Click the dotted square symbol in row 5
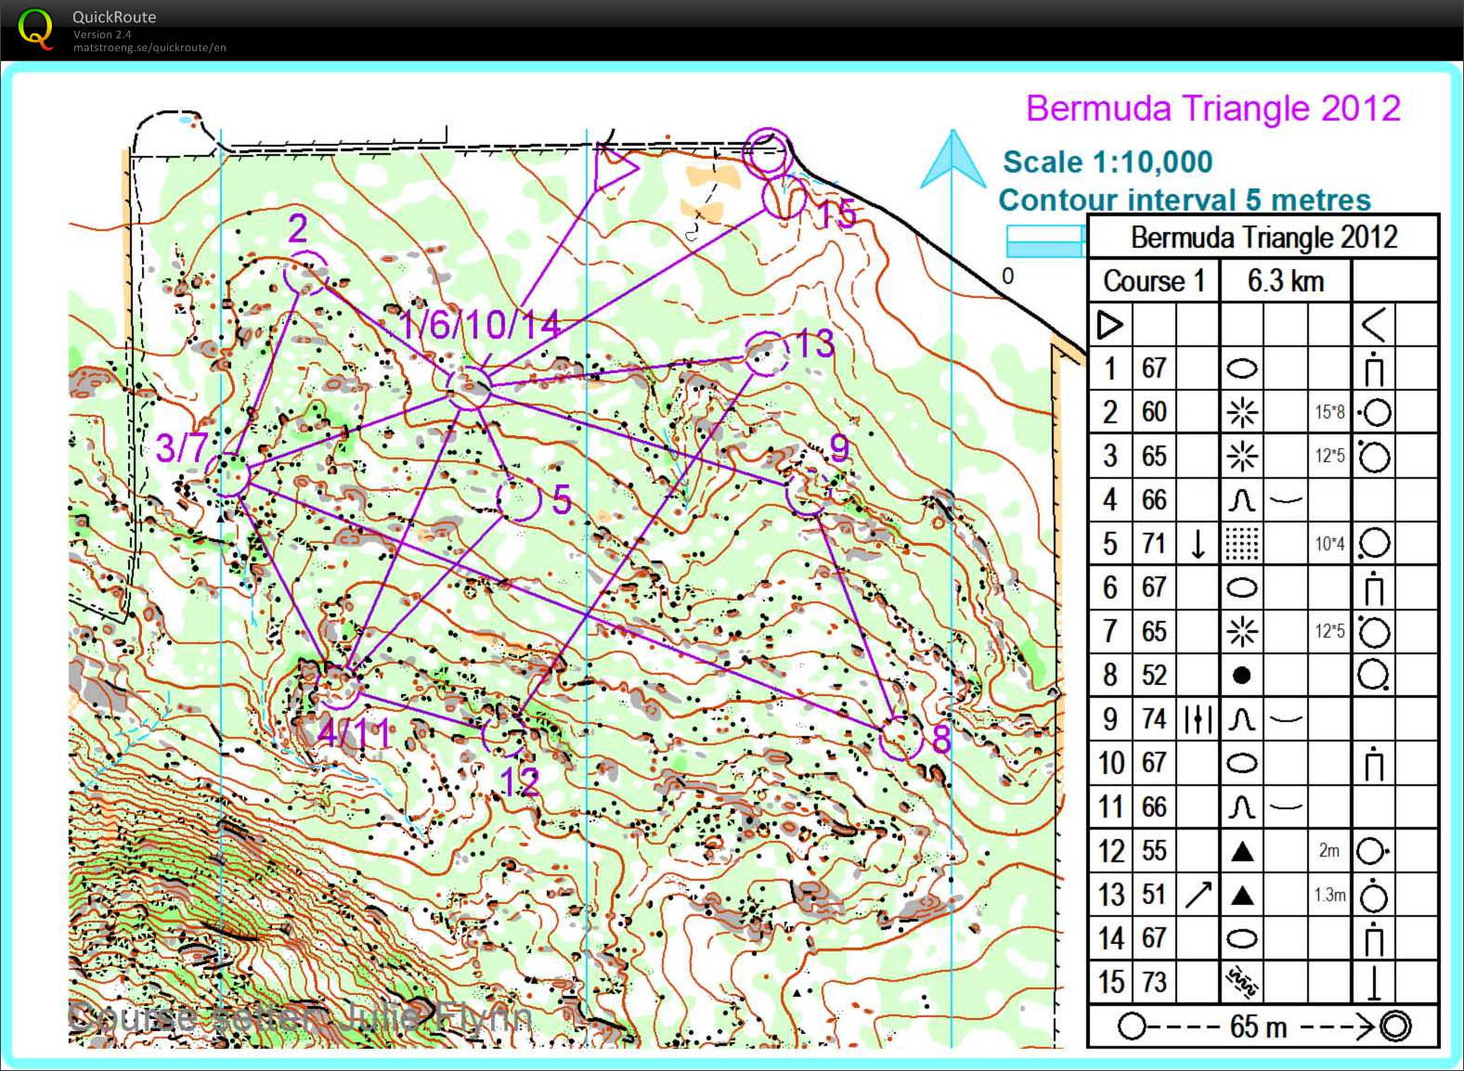The height and width of the screenshot is (1071, 1464). coord(1241,544)
